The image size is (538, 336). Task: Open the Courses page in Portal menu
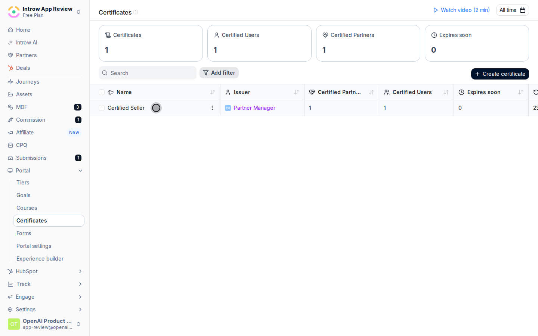point(27,208)
